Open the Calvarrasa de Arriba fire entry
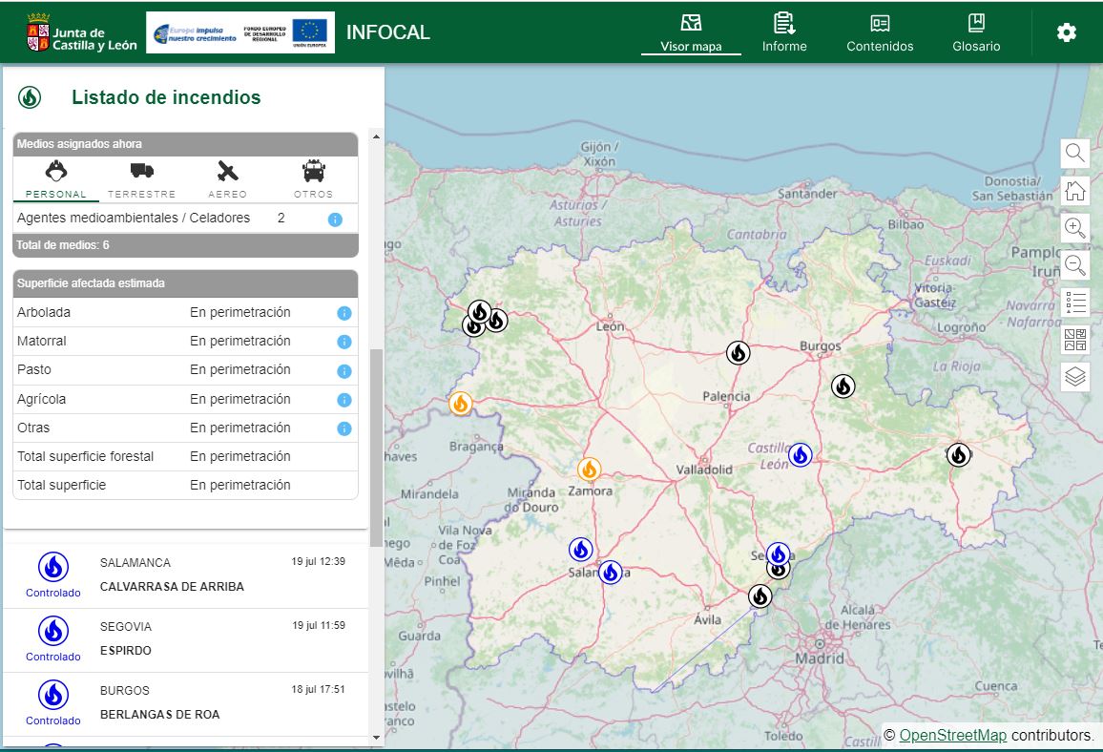The image size is (1103, 752). (x=186, y=576)
